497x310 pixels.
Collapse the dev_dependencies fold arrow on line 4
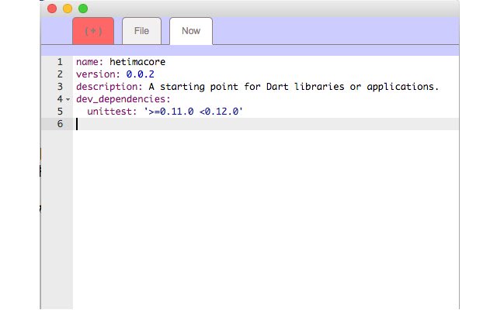(68, 100)
